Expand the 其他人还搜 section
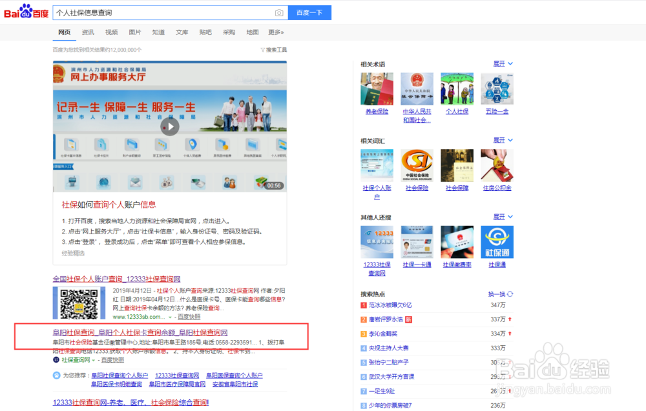The image size is (646, 411). [x=503, y=217]
